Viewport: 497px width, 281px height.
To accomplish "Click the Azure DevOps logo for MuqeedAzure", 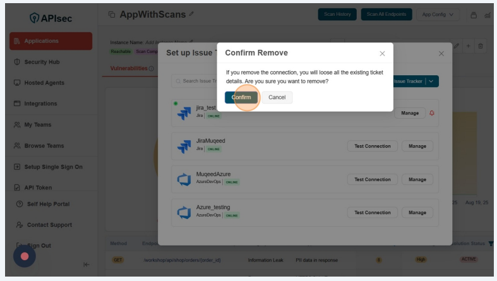I will coord(184,179).
